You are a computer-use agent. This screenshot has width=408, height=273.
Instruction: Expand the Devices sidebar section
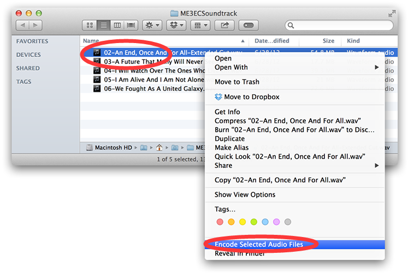click(x=28, y=54)
